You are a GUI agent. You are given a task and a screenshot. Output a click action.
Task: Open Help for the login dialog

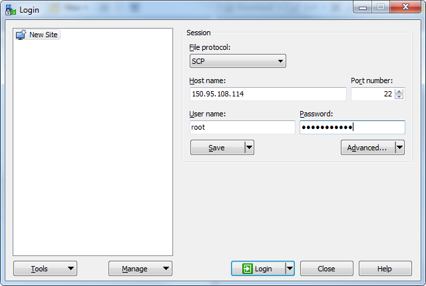tap(385, 269)
